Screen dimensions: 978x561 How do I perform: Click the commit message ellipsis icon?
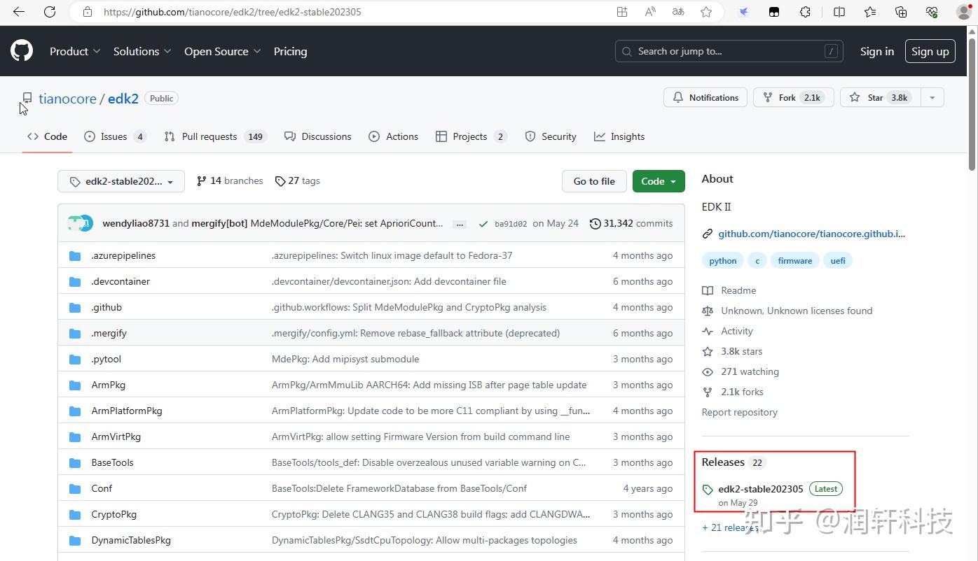tap(460, 225)
